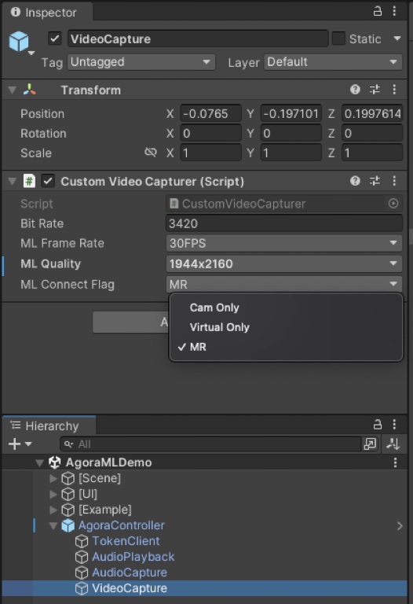Open AgoraController prefab with right chevron
The width and height of the screenshot is (413, 604).
point(400,526)
